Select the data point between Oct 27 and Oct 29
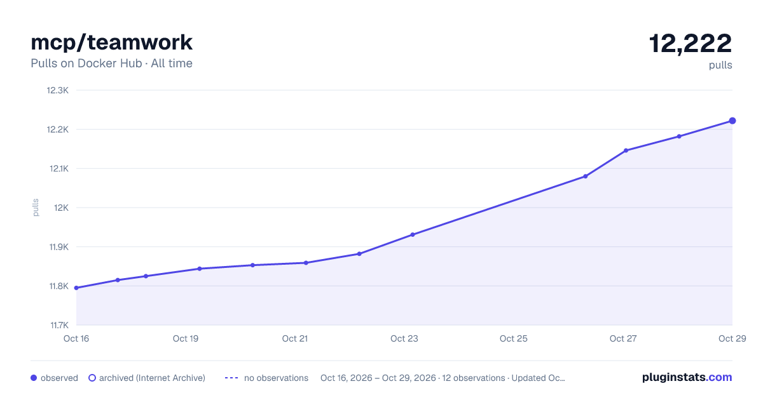This screenshot has height=400, width=763. pos(679,137)
